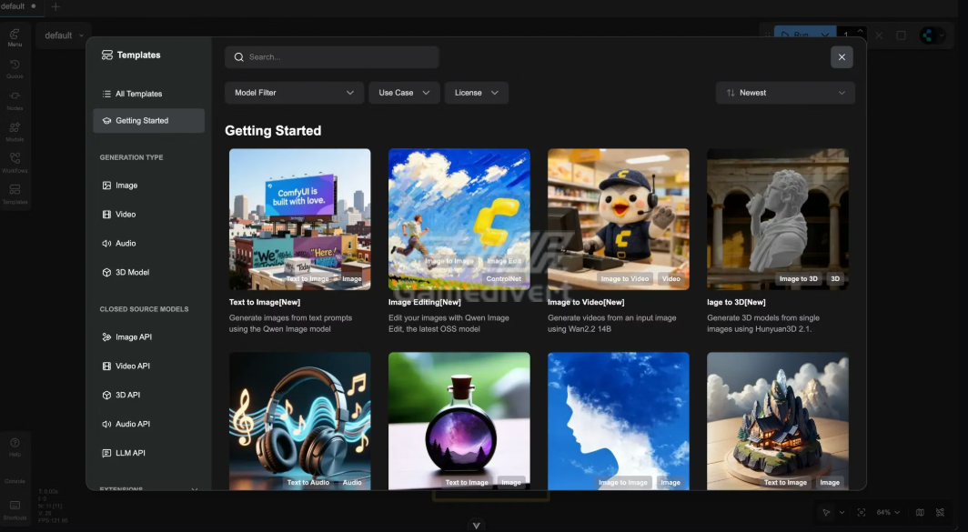Screen dimensions: 968x532
Task: Select All Templates in sidebar
Action: [148, 94]
